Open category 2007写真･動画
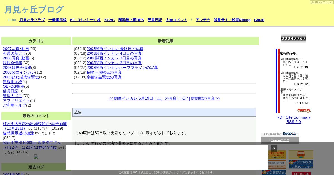334x175 pixels. pyautogui.click(x=16, y=49)
